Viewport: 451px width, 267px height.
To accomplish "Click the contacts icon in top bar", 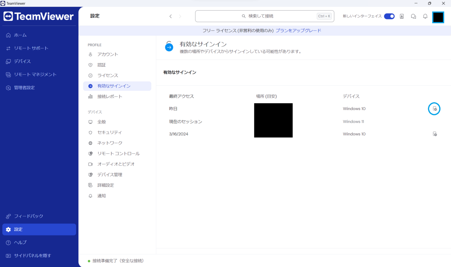I will coord(402,16).
